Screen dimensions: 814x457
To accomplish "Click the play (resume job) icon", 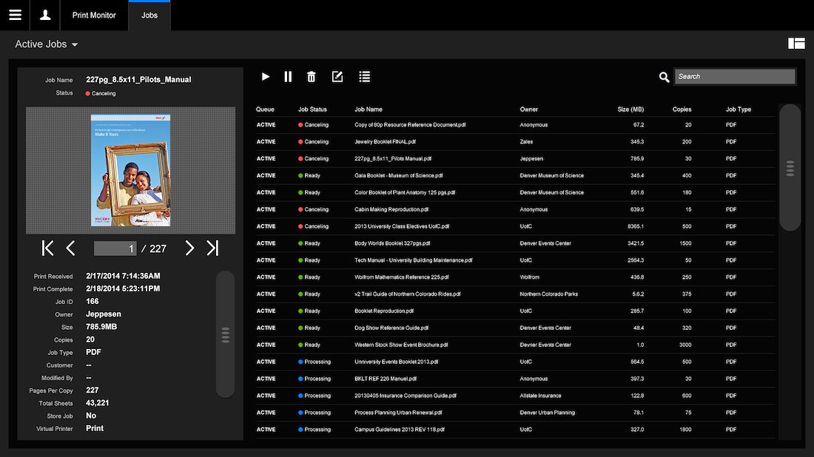I will (x=265, y=77).
